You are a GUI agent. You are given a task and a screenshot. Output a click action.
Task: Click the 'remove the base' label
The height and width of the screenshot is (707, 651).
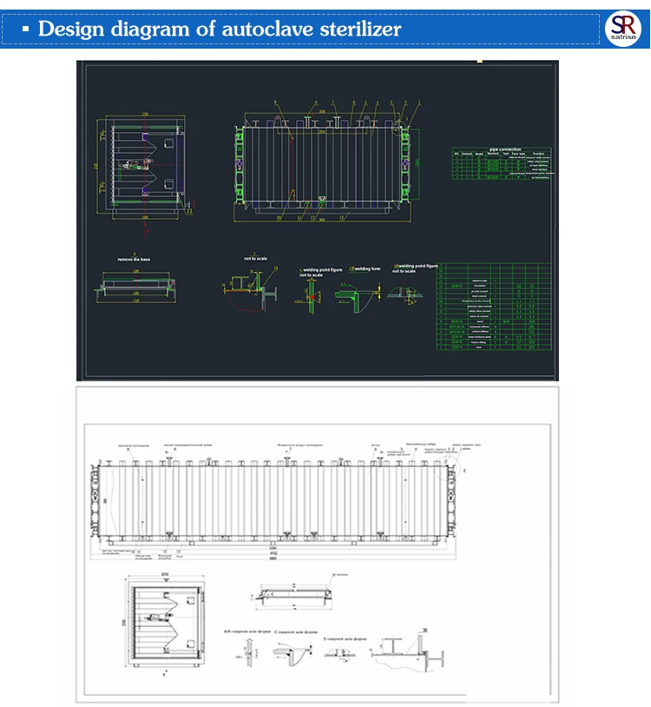(x=134, y=260)
